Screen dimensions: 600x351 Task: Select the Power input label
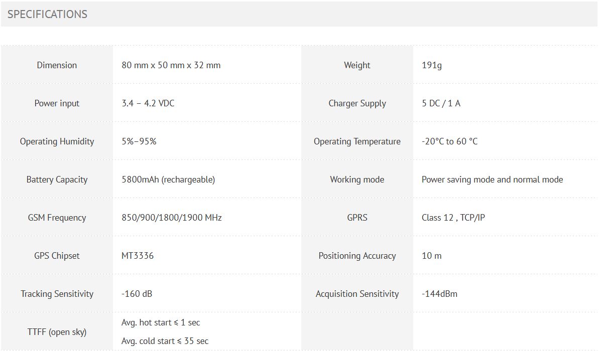pos(57,103)
